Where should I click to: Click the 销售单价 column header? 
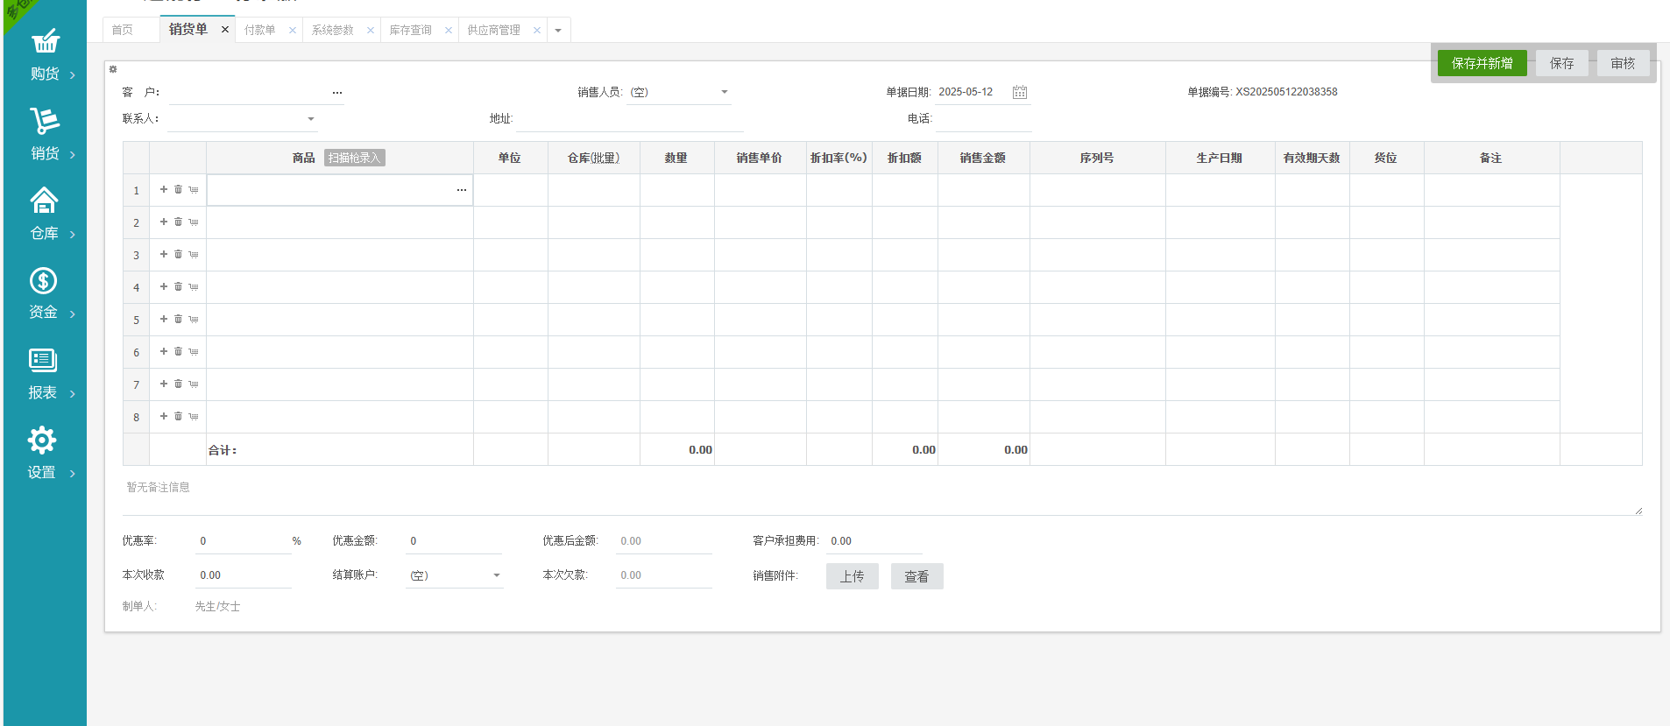click(x=760, y=158)
